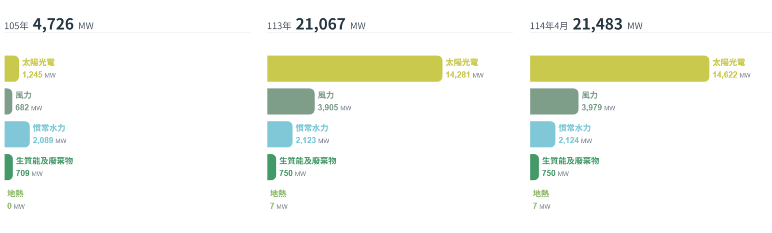
Task: Click the 風力 682 MW label
Action: 28,101
